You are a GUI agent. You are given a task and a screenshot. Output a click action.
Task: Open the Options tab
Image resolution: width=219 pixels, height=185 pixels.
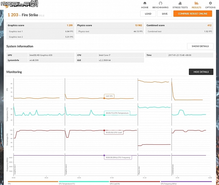click(210, 5)
